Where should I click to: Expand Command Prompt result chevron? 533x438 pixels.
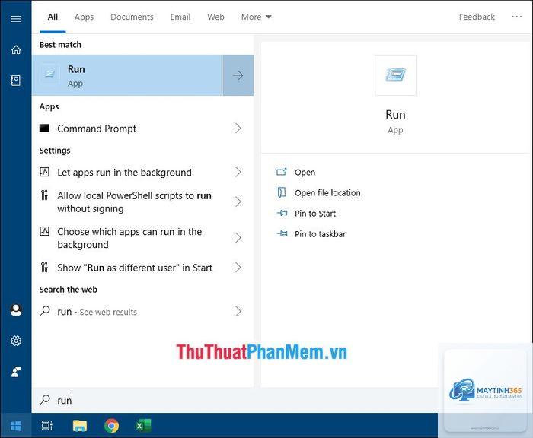click(x=238, y=129)
